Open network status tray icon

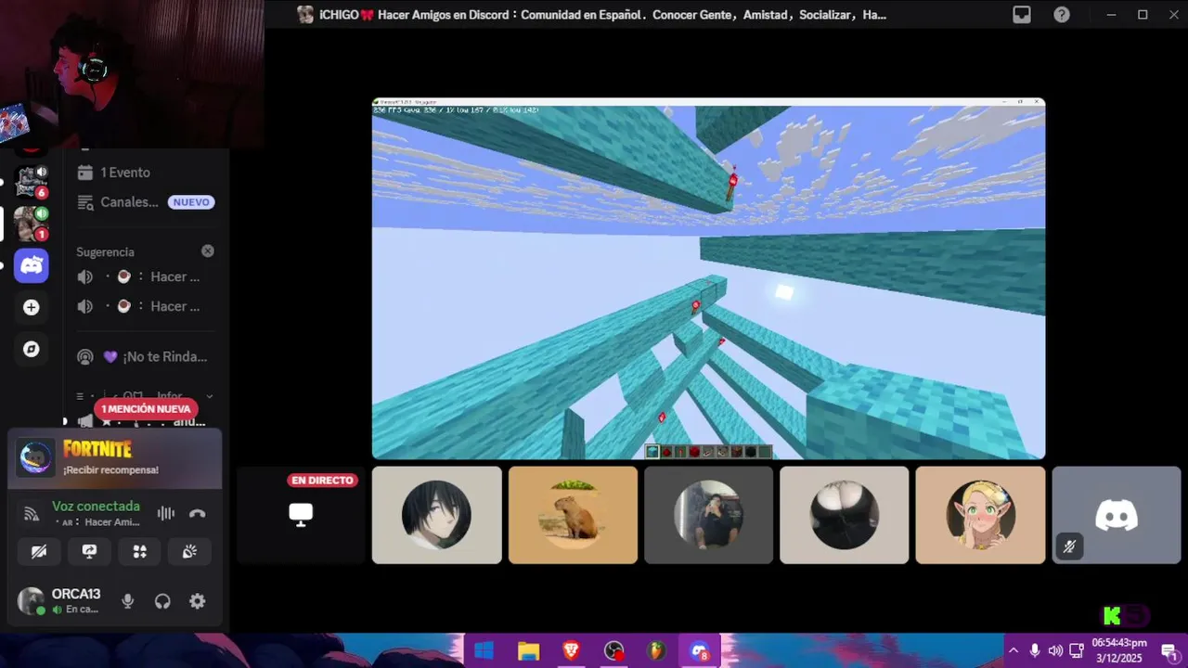(x=1077, y=651)
